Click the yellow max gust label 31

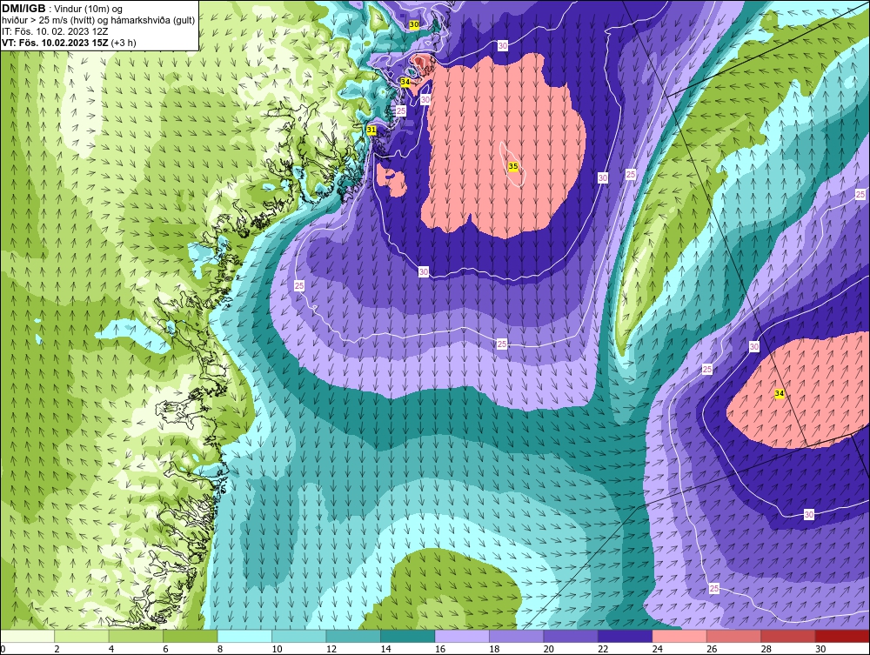[x=371, y=130]
